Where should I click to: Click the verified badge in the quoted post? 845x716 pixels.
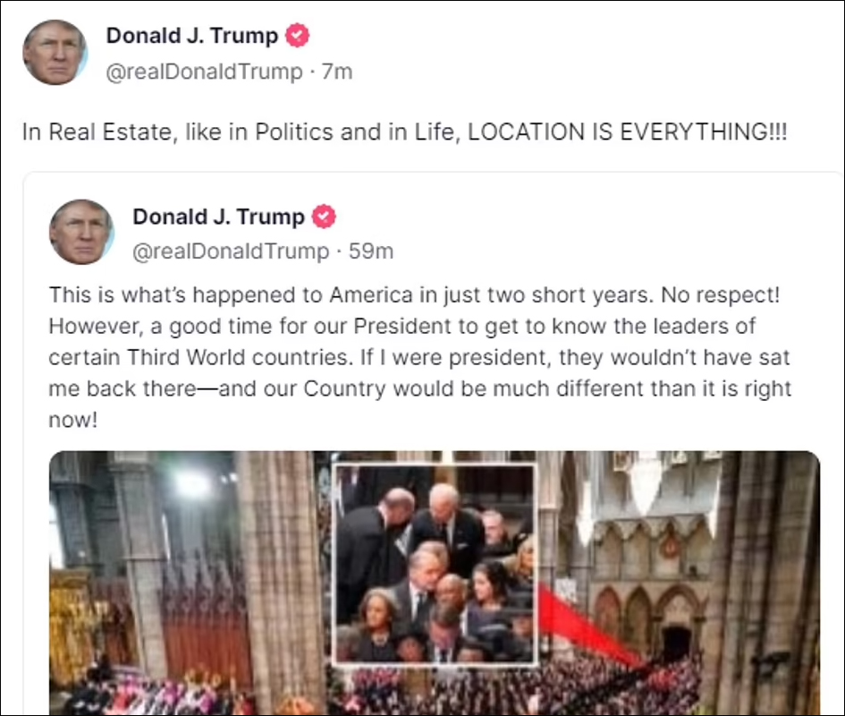click(x=324, y=217)
